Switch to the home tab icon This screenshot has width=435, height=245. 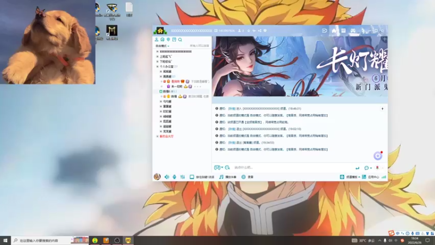click(x=334, y=30)
